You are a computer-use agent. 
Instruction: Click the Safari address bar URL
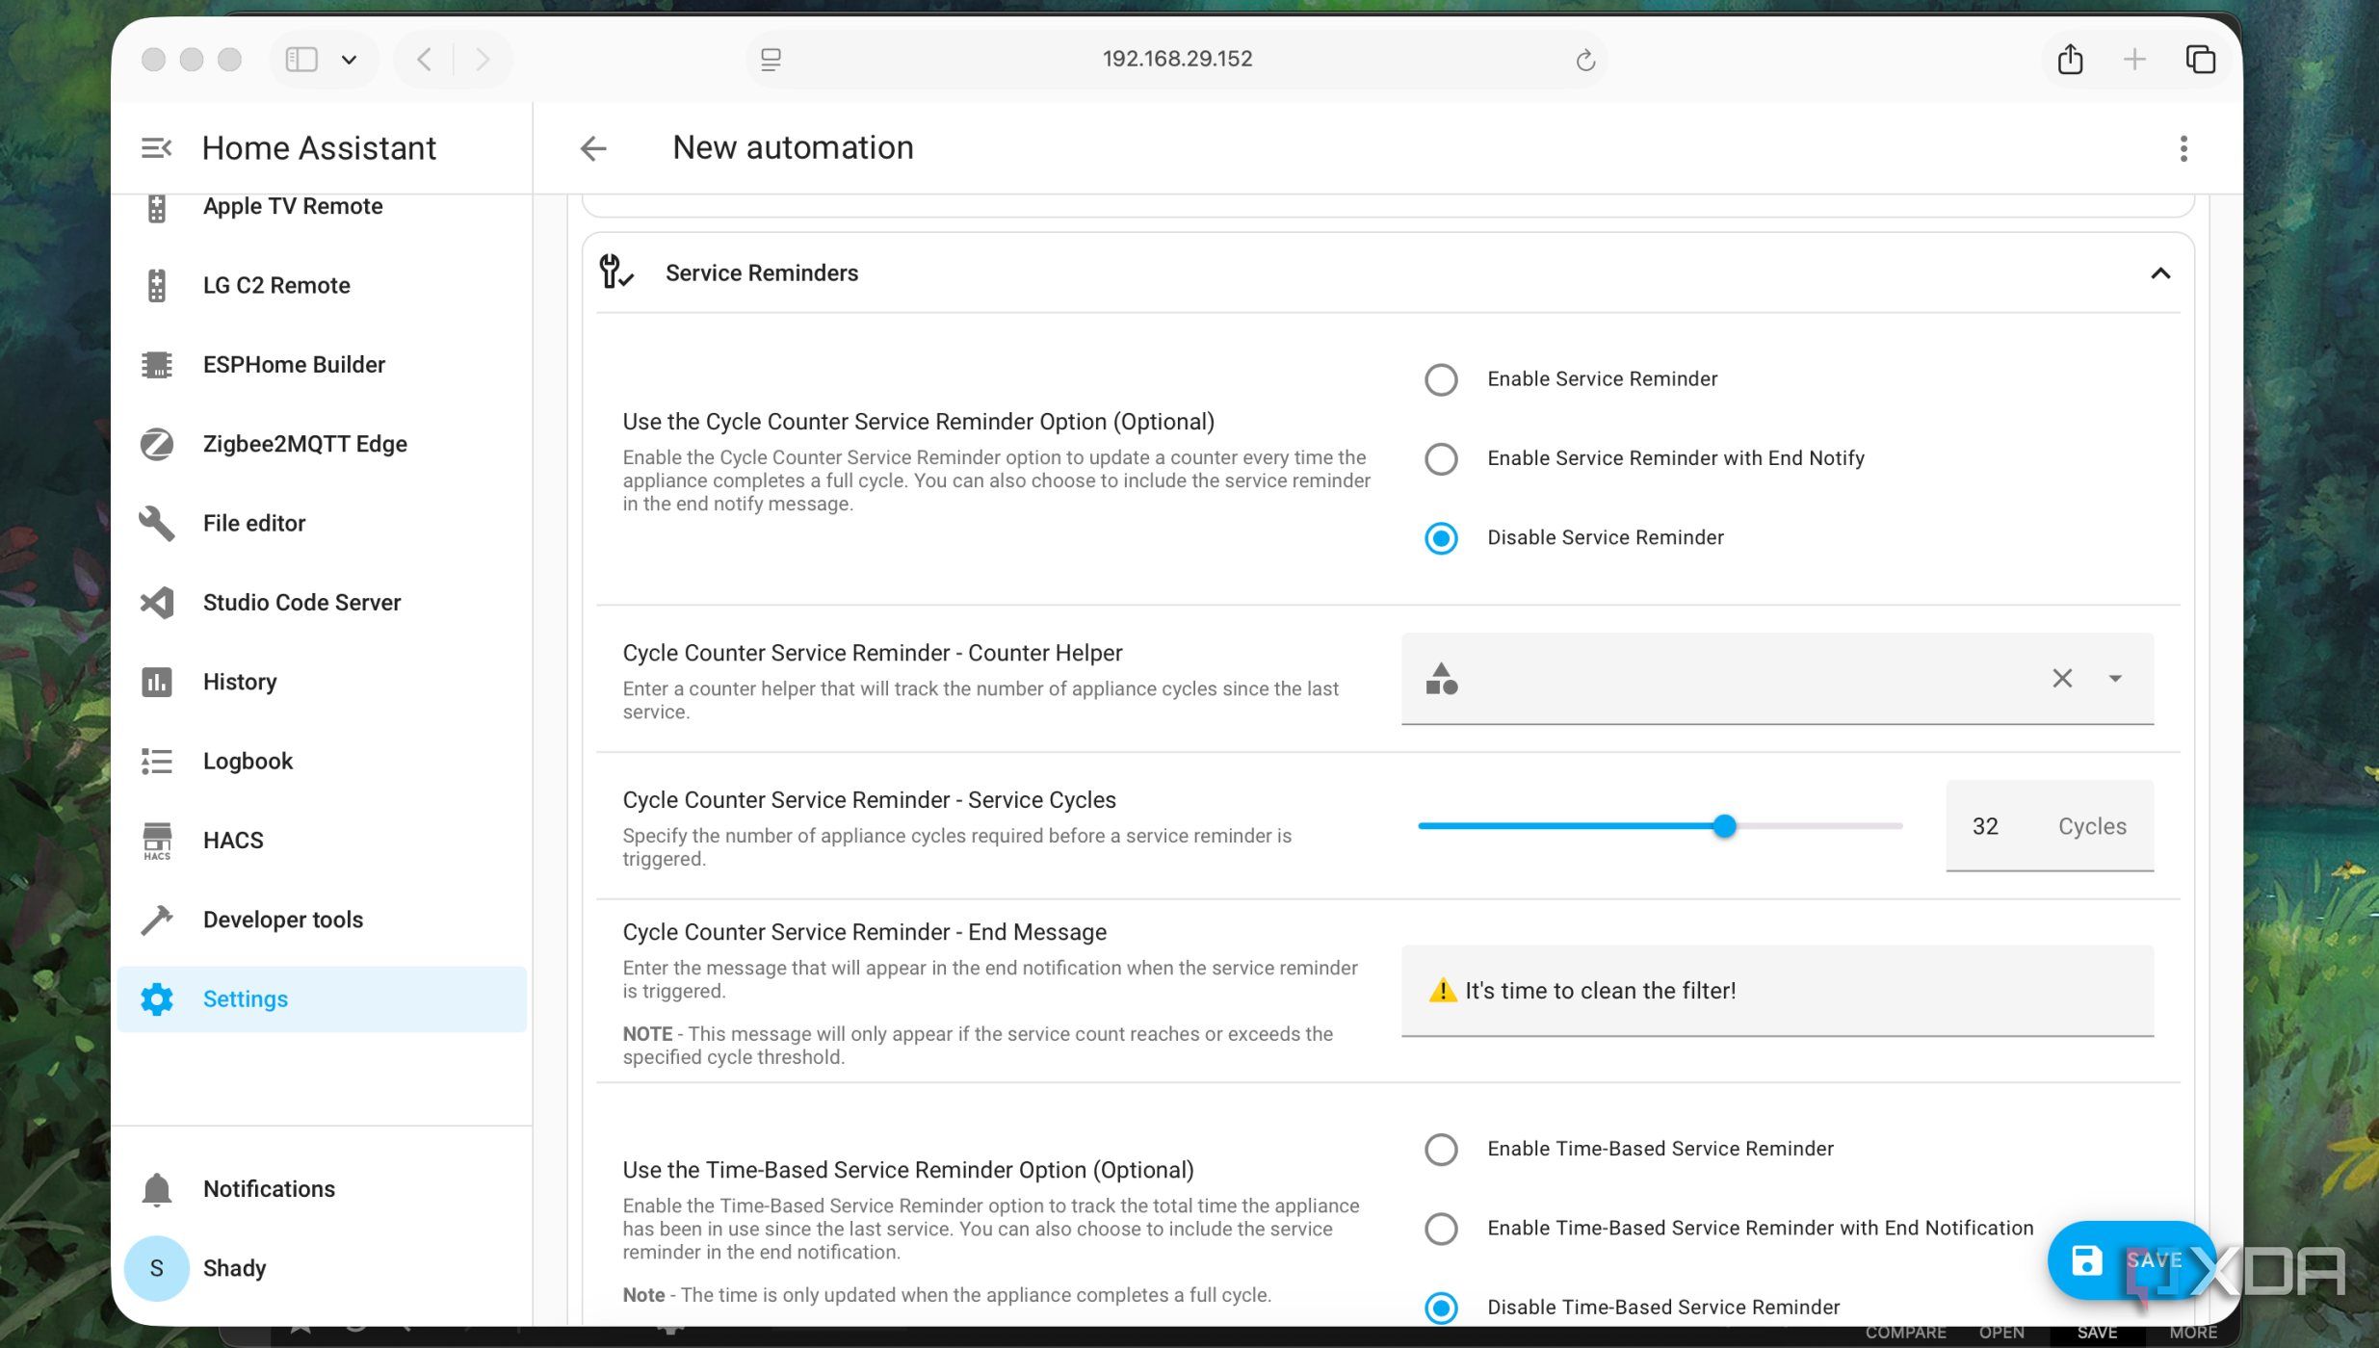1177,59
